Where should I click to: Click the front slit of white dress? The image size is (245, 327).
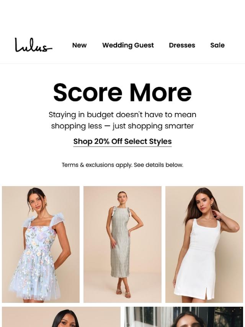point(207,294)
